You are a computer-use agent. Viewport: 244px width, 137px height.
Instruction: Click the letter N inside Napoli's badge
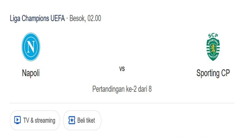(31, 47)
